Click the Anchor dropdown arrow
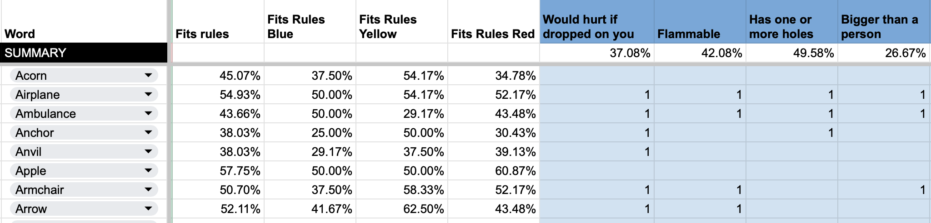The width and height of the screenshot is (931, 223). pos(148,132)
